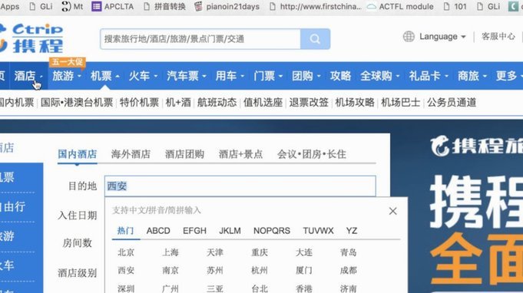Open 值机选座 submenu link
This screenshot has width=523, height=293.
pyautogui.click(x=263, y=103)
